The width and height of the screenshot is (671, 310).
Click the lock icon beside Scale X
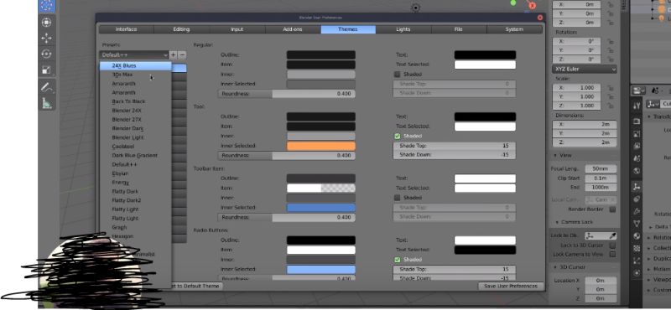click(x=611, y=88)
